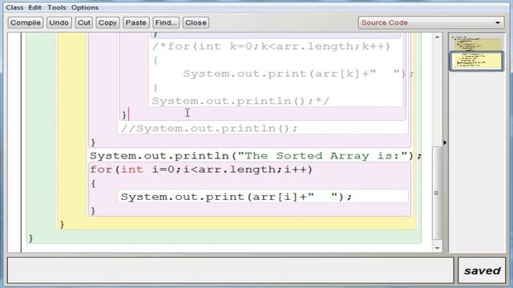Click the Close button in toolbar

[x=196, y=22]
